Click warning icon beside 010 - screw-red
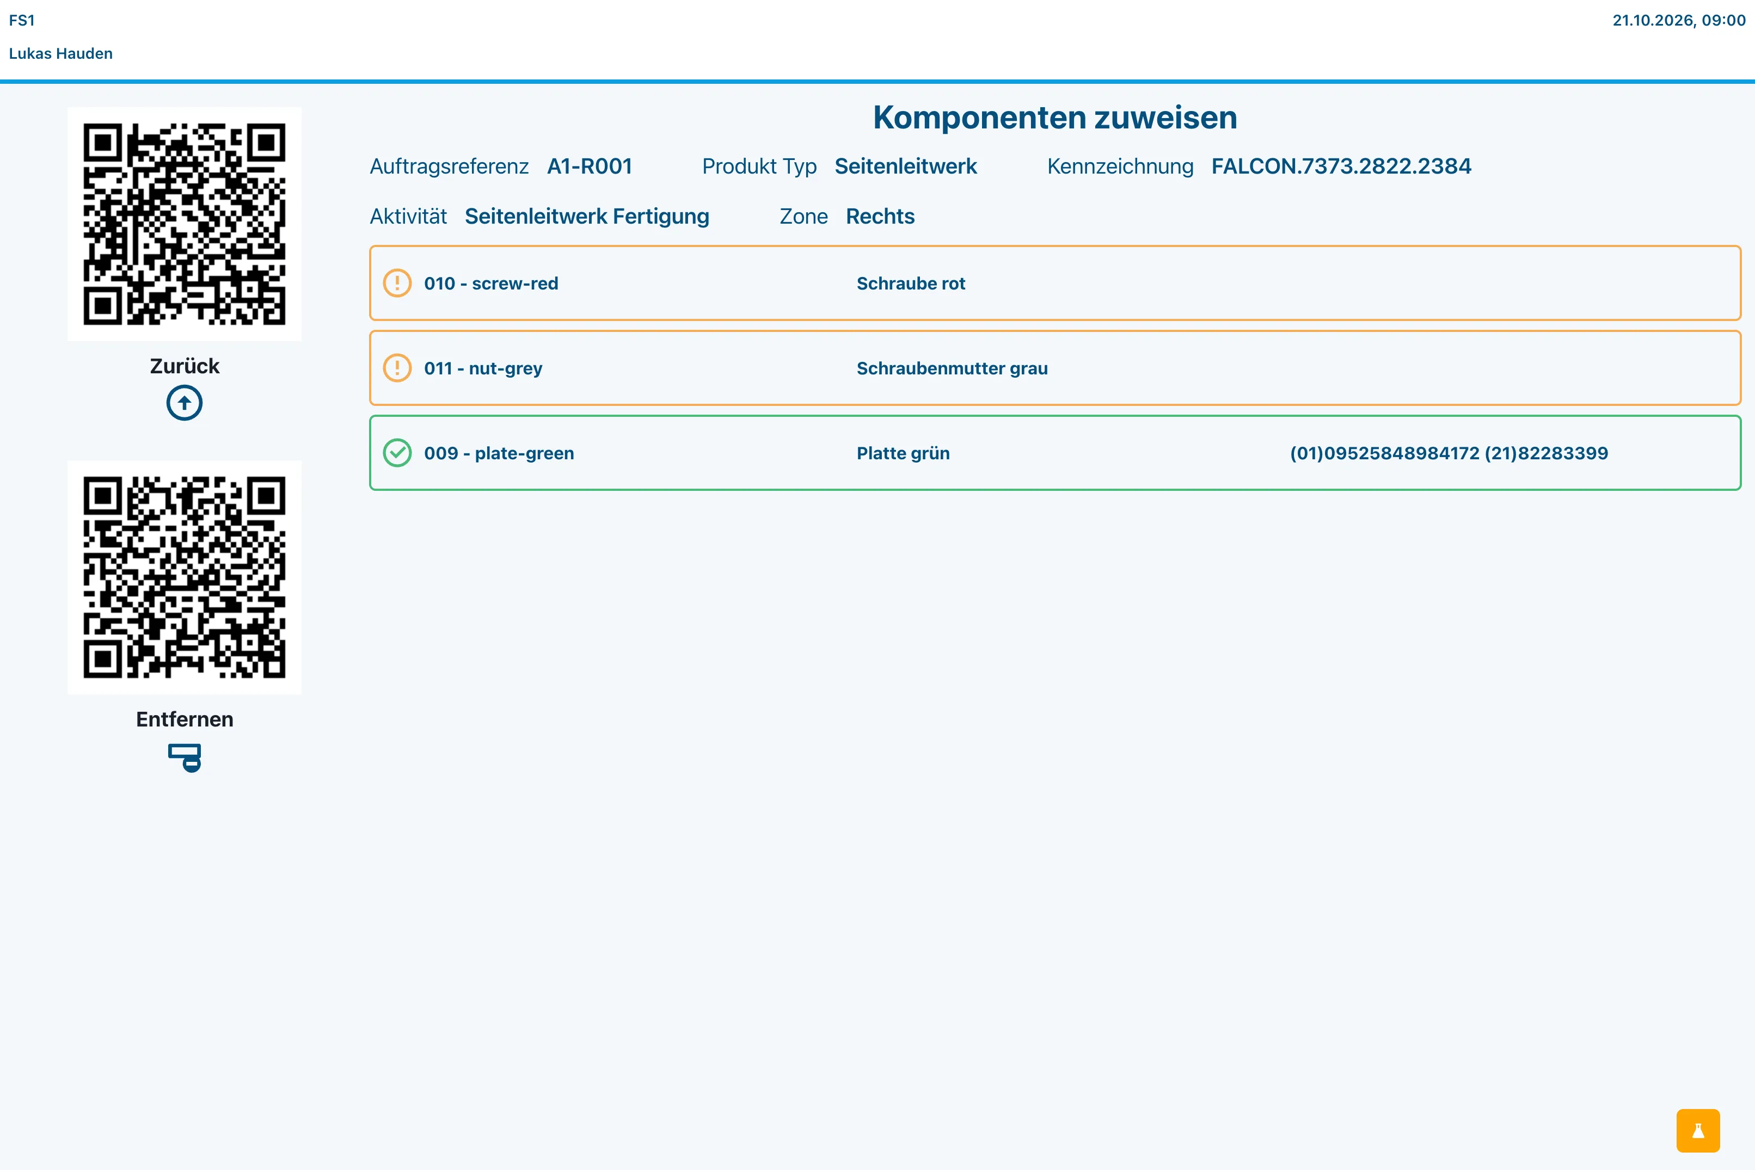1755x1170 pixels. [x=397, y=283]
